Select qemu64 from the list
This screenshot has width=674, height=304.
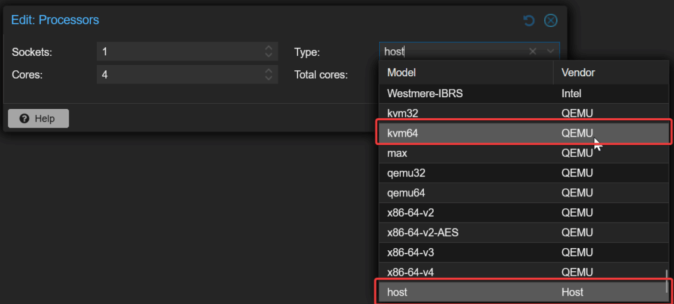click(523, 193)
